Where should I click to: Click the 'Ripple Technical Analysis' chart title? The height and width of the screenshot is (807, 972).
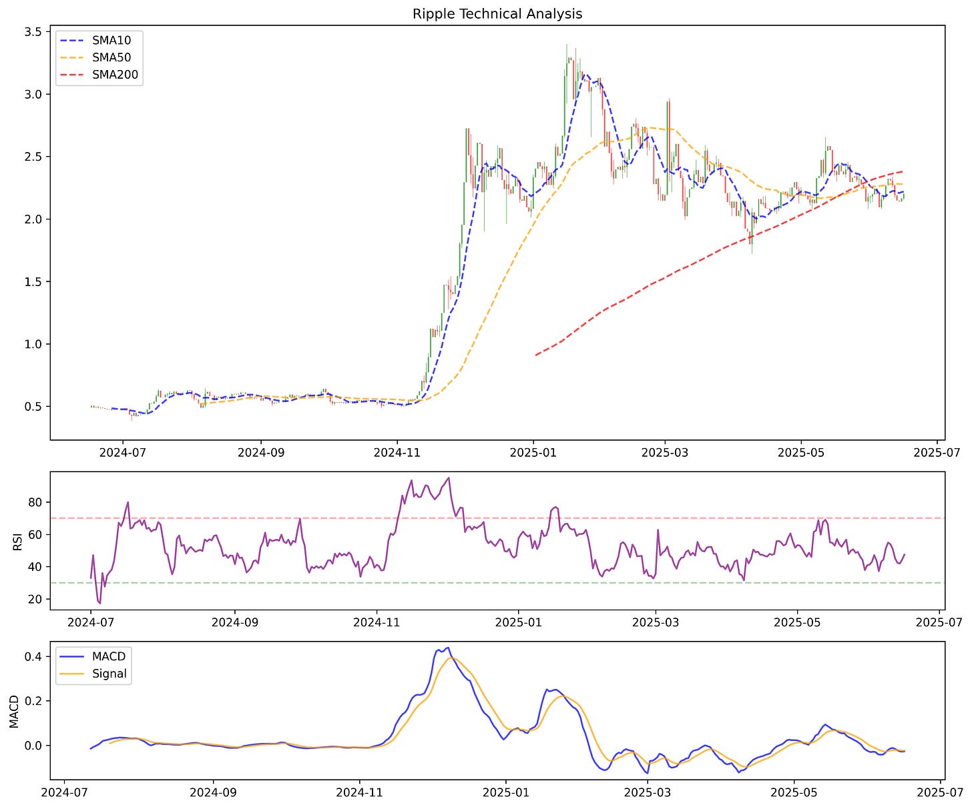click(x=497, y=13)
